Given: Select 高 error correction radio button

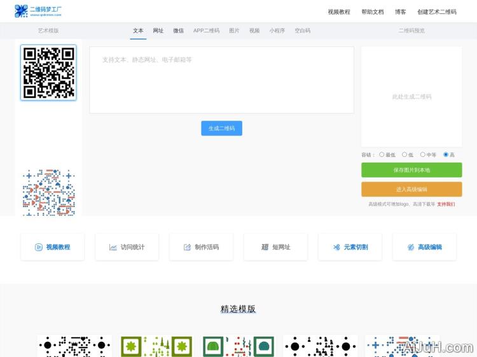Looking at the screenshot, I should tap(446, 154).
